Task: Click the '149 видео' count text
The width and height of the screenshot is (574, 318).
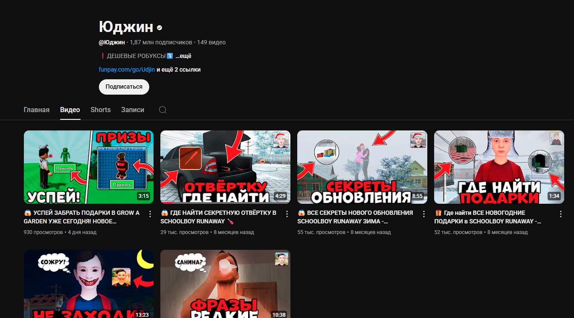Action: tap(212, 42)
